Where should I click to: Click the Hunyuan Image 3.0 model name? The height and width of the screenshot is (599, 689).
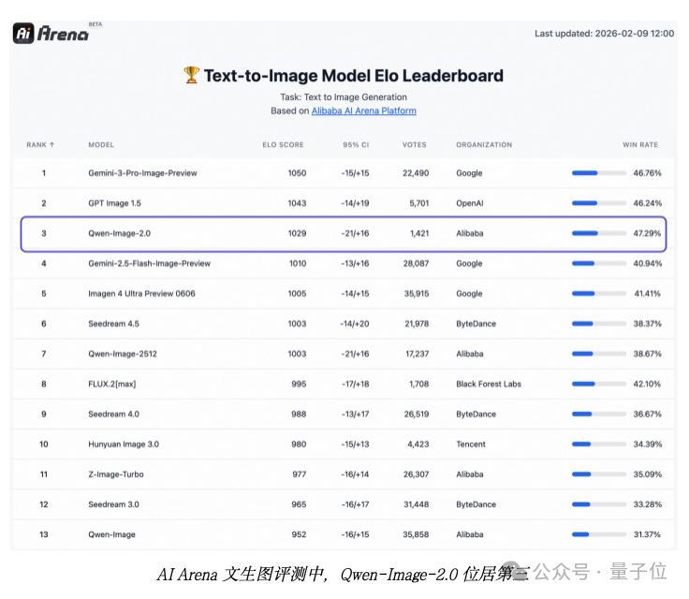pyautogui.click(x=125, y=445)
